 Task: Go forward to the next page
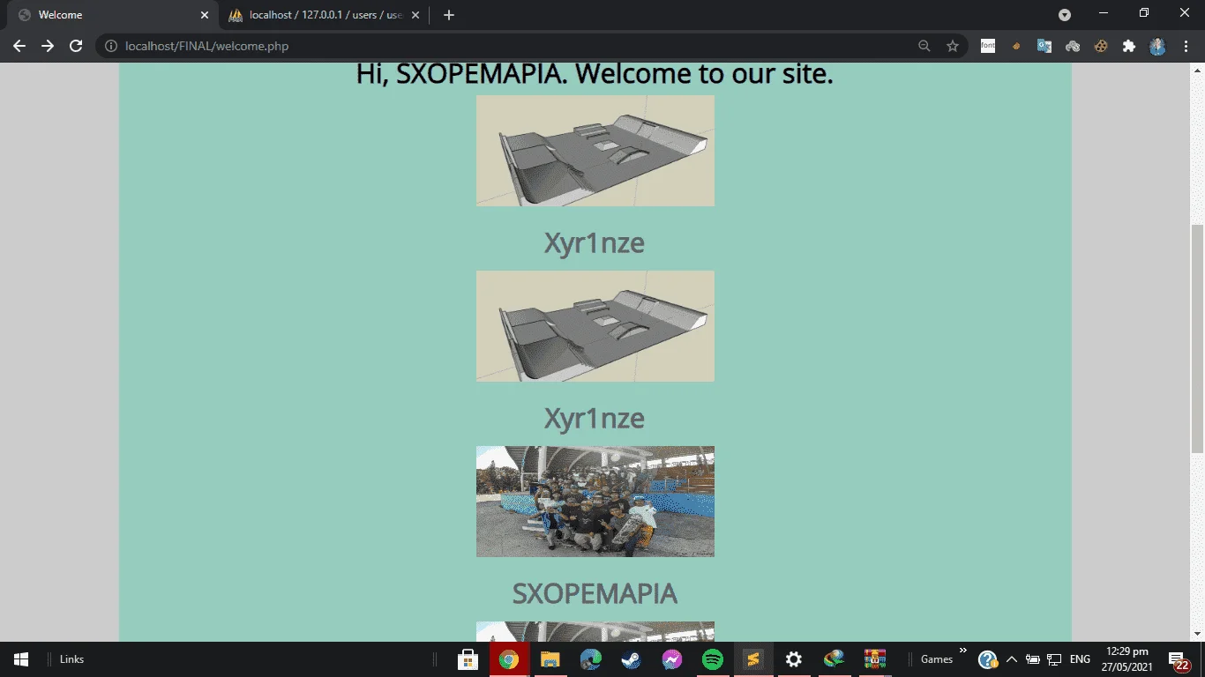coord(48,46)
